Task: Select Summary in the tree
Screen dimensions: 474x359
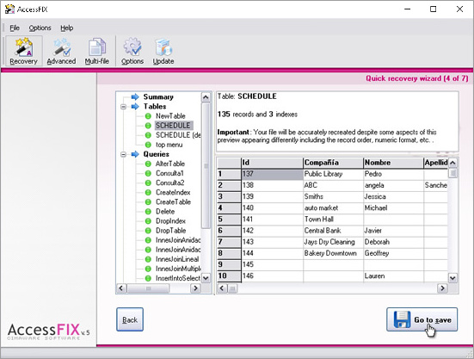Action: [x=158, y=96]
